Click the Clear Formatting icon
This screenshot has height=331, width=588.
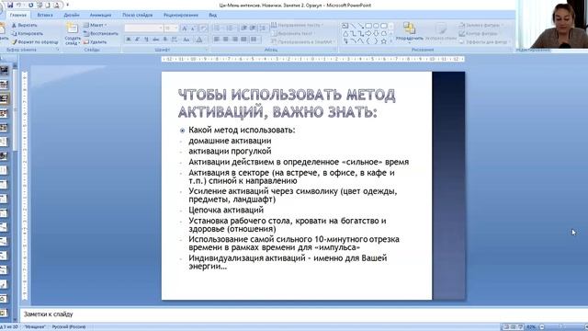coord(203,29)
